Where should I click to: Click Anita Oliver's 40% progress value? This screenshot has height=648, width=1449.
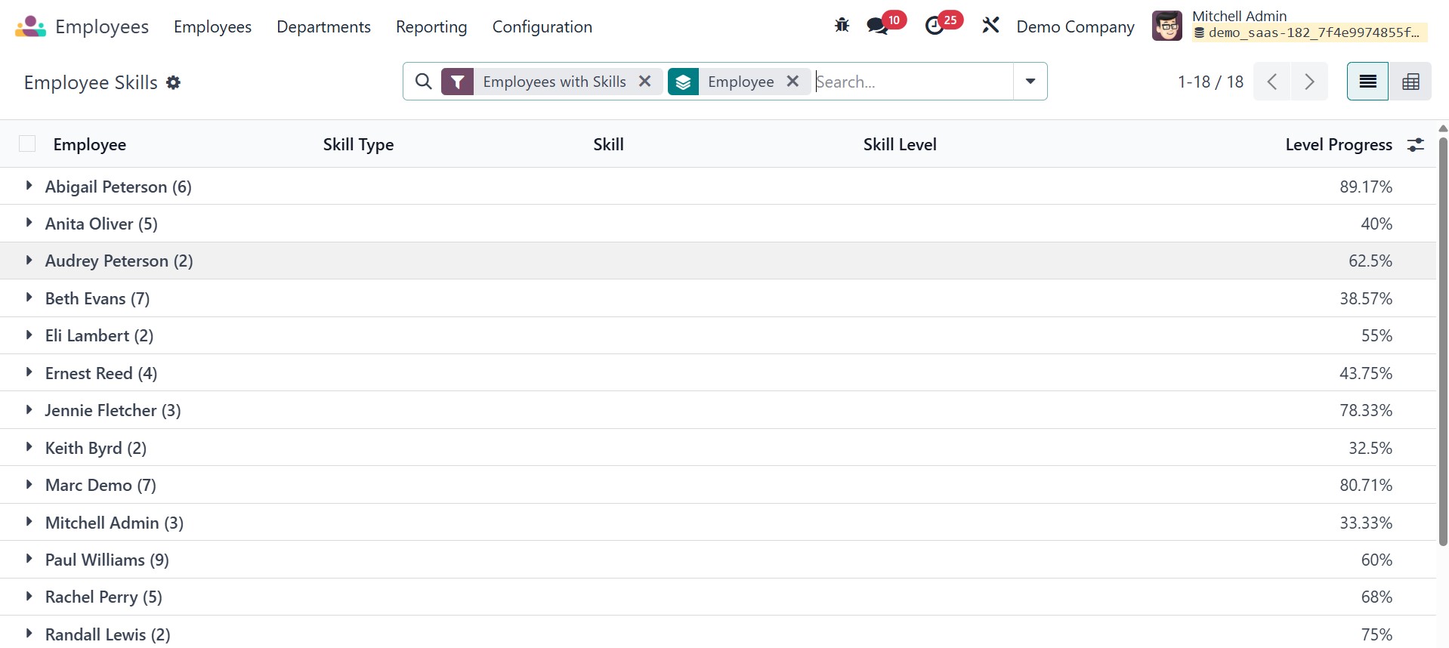(1376, 224)
